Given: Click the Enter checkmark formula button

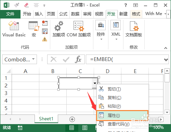Looking at the screenshot, I should [66, 59].
